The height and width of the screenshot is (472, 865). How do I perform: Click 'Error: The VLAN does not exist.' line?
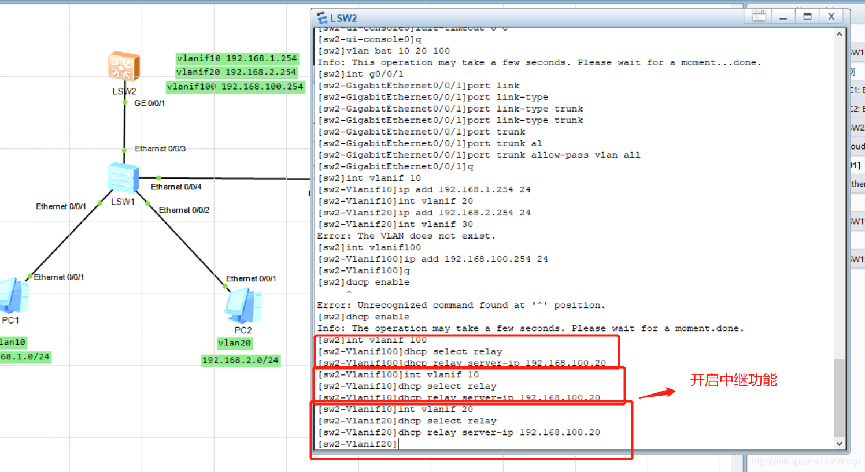(x=406, y=236)
